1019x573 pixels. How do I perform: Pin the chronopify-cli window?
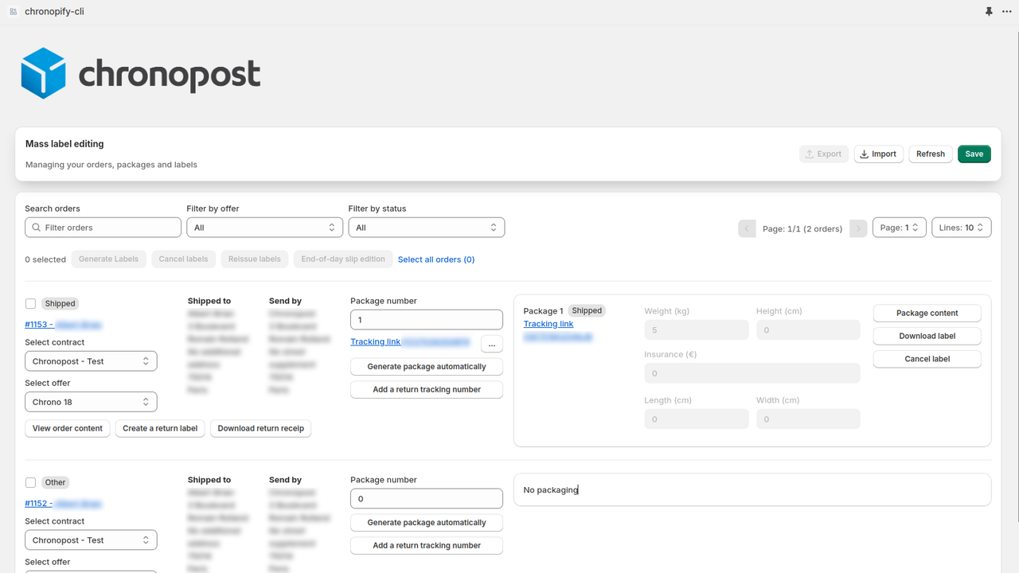pyautogui.click(x=988, y=11)
